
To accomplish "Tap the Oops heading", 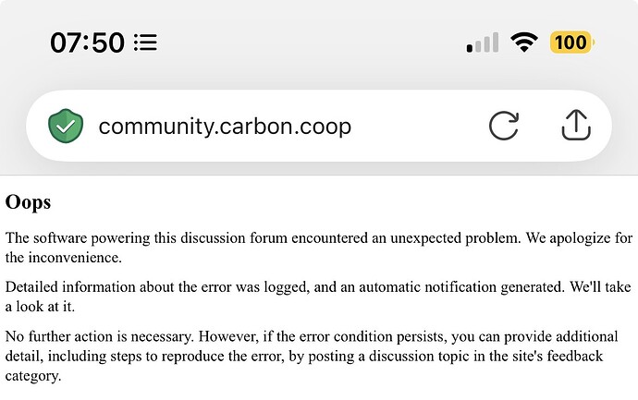I will point(28,202).
